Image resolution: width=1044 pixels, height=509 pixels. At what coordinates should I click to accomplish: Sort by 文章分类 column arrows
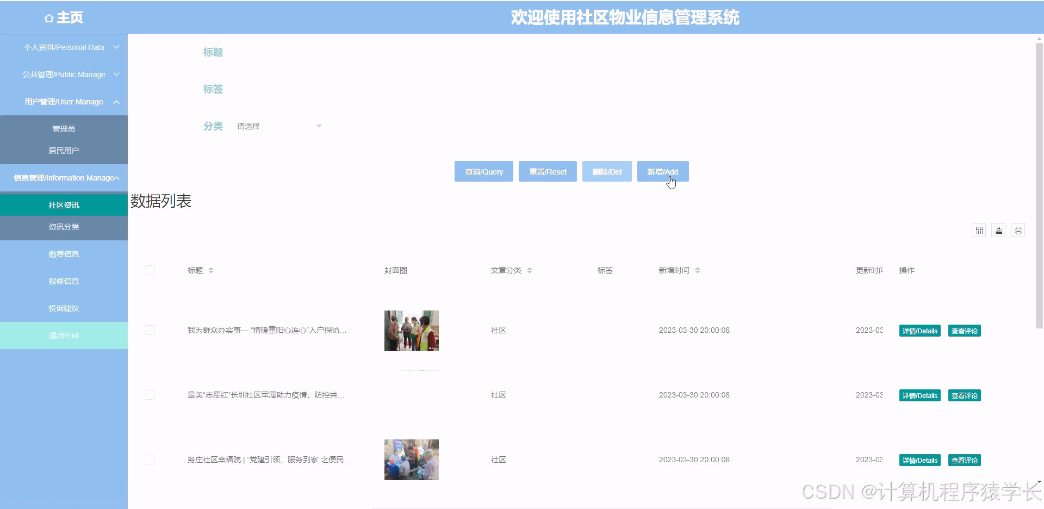[530, 270]
